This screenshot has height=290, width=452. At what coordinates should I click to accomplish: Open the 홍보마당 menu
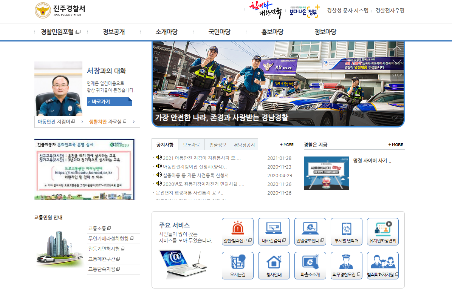tap(272, 32)
